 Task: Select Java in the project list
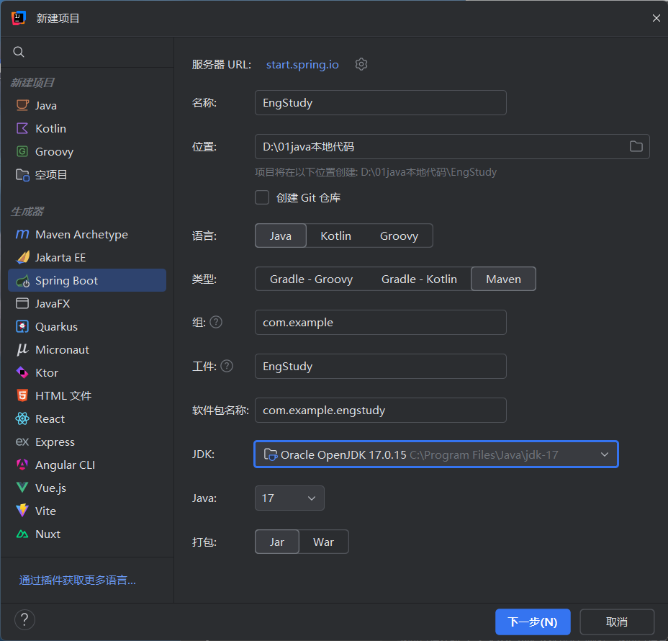87,105
